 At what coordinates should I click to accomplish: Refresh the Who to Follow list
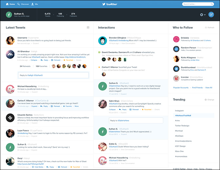pos(209,28)
